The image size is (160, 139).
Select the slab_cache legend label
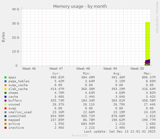[x=18, y=89]
